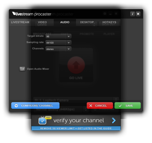The image size is (152, 143).
Task: Click the X icon on Cancel button
Action: [x=91, y=106]
